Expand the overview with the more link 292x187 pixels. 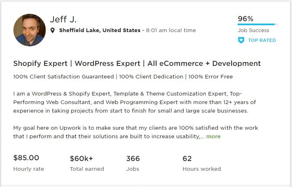click(213, 137)
